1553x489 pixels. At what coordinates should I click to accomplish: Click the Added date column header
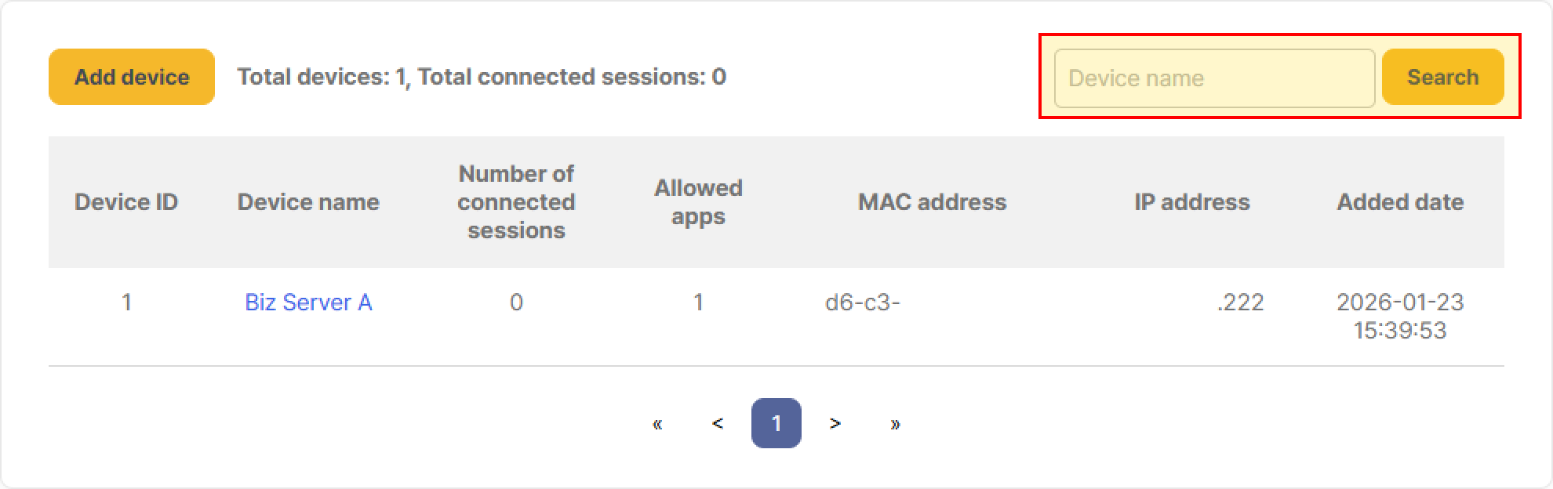(x=1400, y=202)
